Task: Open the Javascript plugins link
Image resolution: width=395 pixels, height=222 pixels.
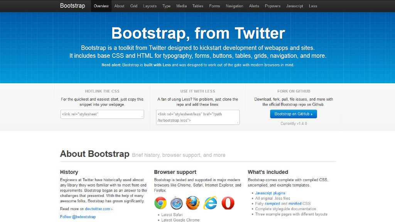Action: (x=270, y=193)
